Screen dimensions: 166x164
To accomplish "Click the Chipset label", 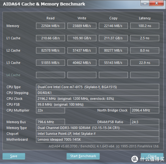I will coord(12,134).
